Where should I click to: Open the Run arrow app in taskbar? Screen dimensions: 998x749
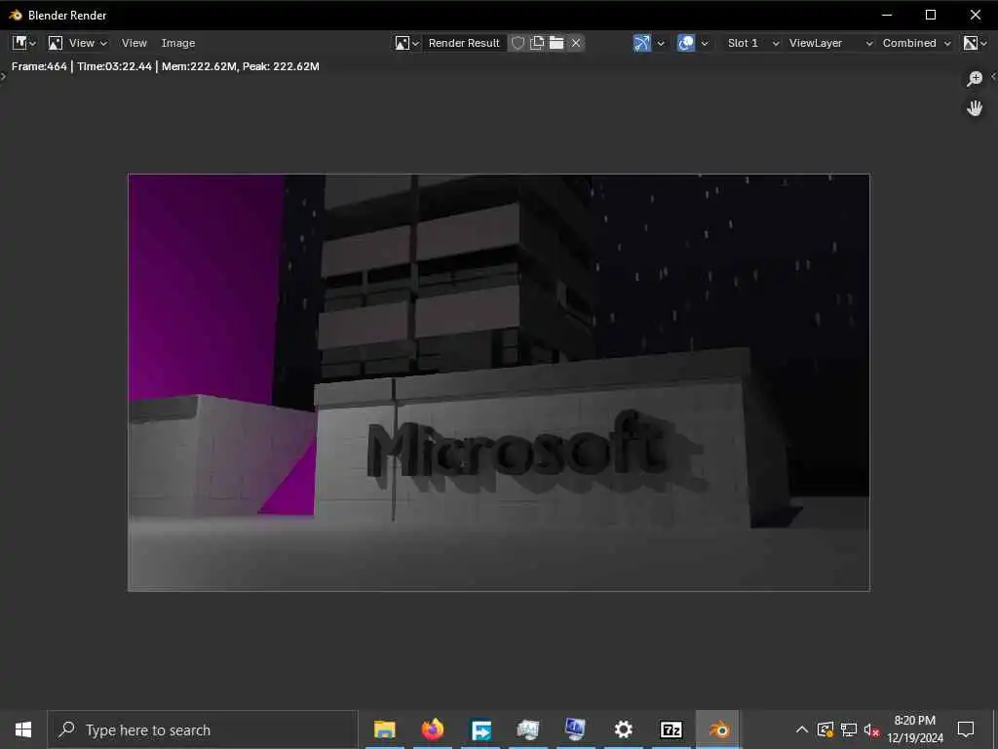pos(480,729)
